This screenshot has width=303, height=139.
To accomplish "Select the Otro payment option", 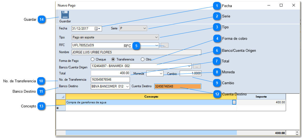I will click(142, 59).
